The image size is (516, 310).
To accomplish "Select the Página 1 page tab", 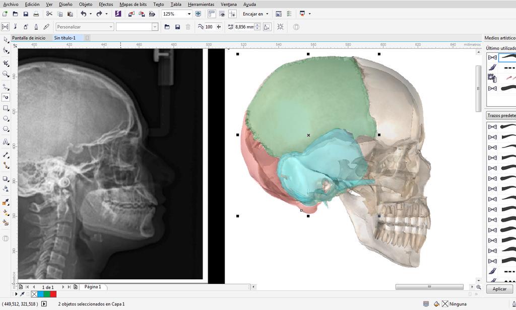I will (x=93, y=287).
